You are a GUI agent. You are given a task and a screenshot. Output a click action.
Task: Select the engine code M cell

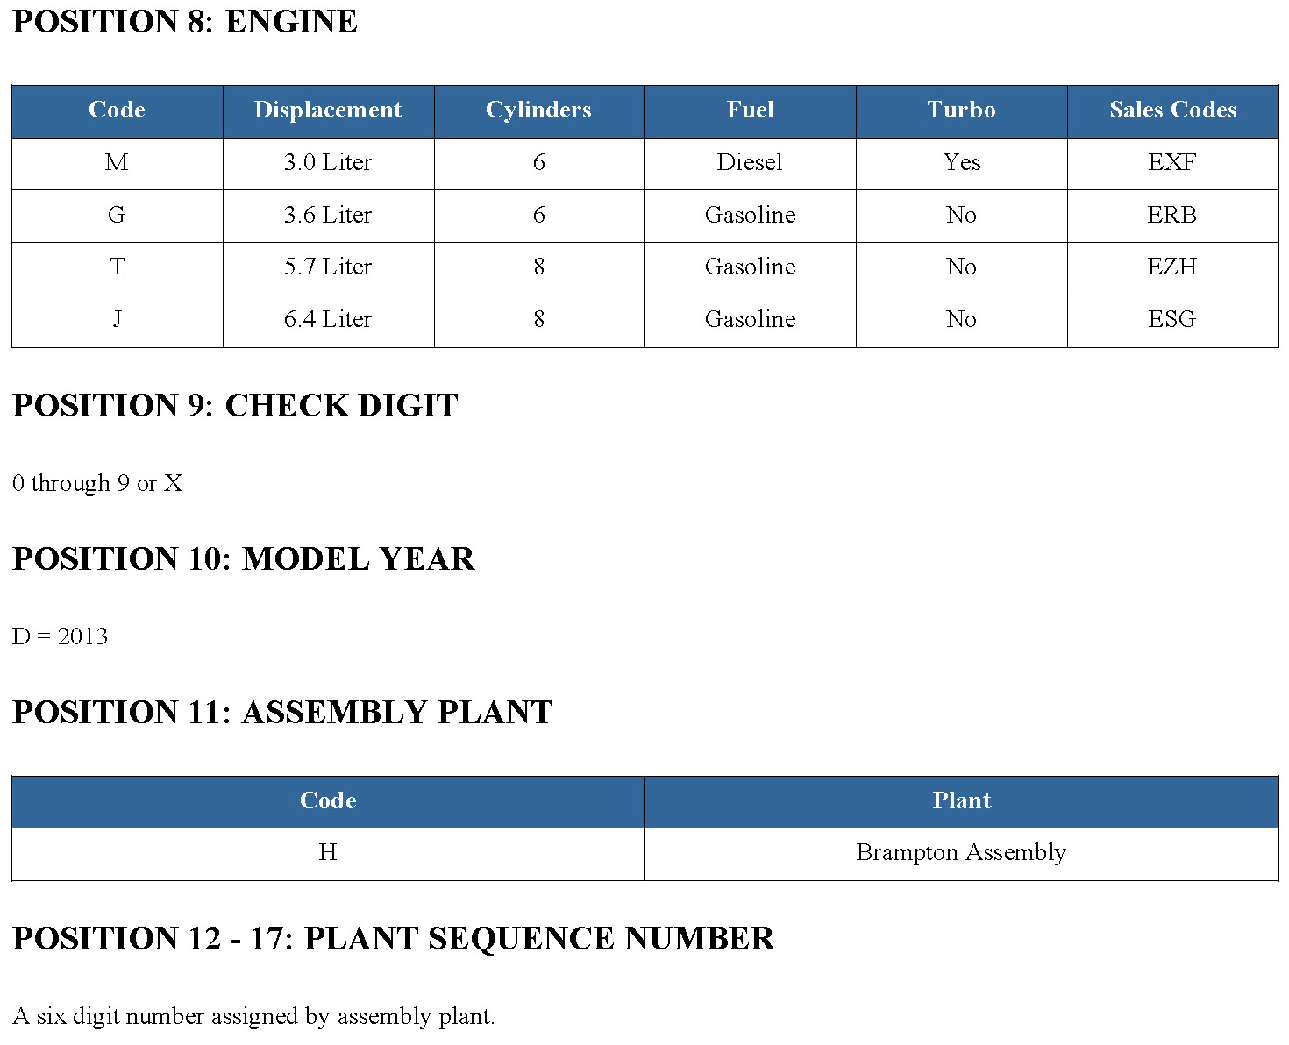pos(117,163)
